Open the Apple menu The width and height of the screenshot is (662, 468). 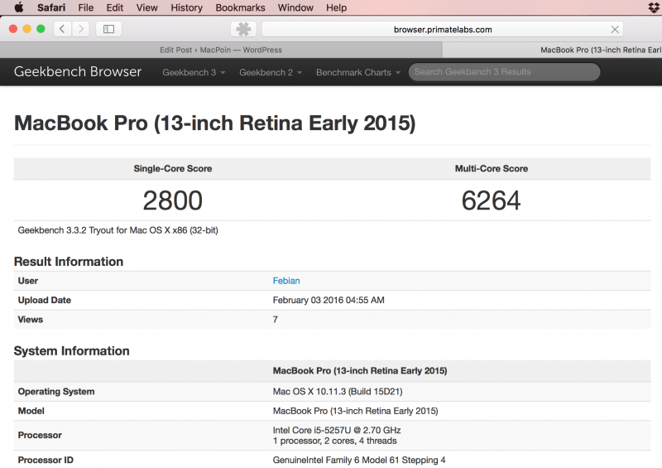point(18,7)
